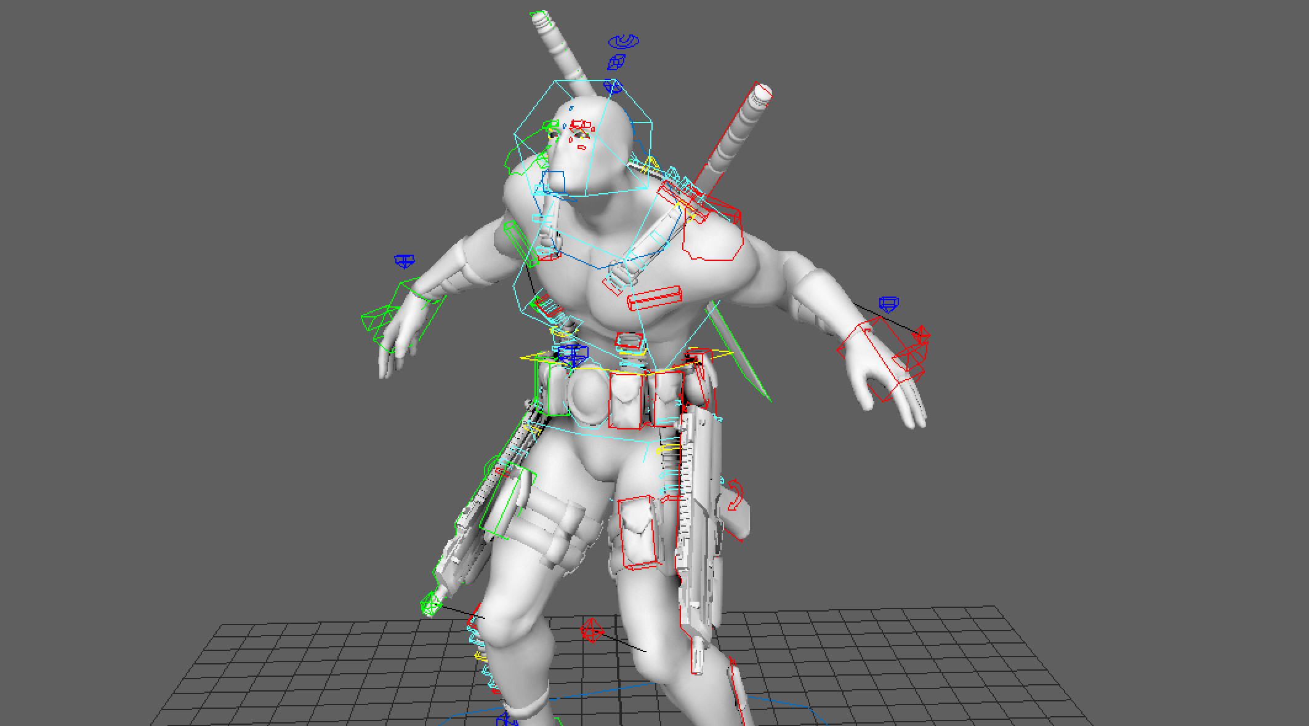The image size is (1309, 726).
Task: Select the blue square jaw control below the chin
Action: (554, 182)
